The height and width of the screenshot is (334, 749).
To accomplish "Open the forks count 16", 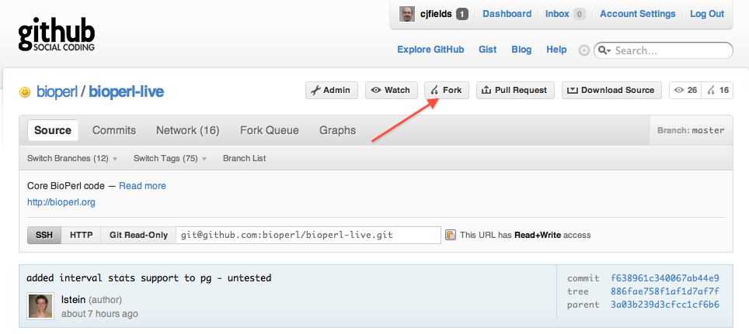I will [x=717, y=90].
